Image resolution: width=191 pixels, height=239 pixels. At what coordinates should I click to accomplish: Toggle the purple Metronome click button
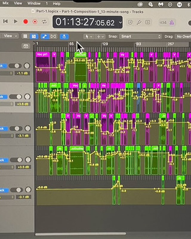click(x=172, y=23)
